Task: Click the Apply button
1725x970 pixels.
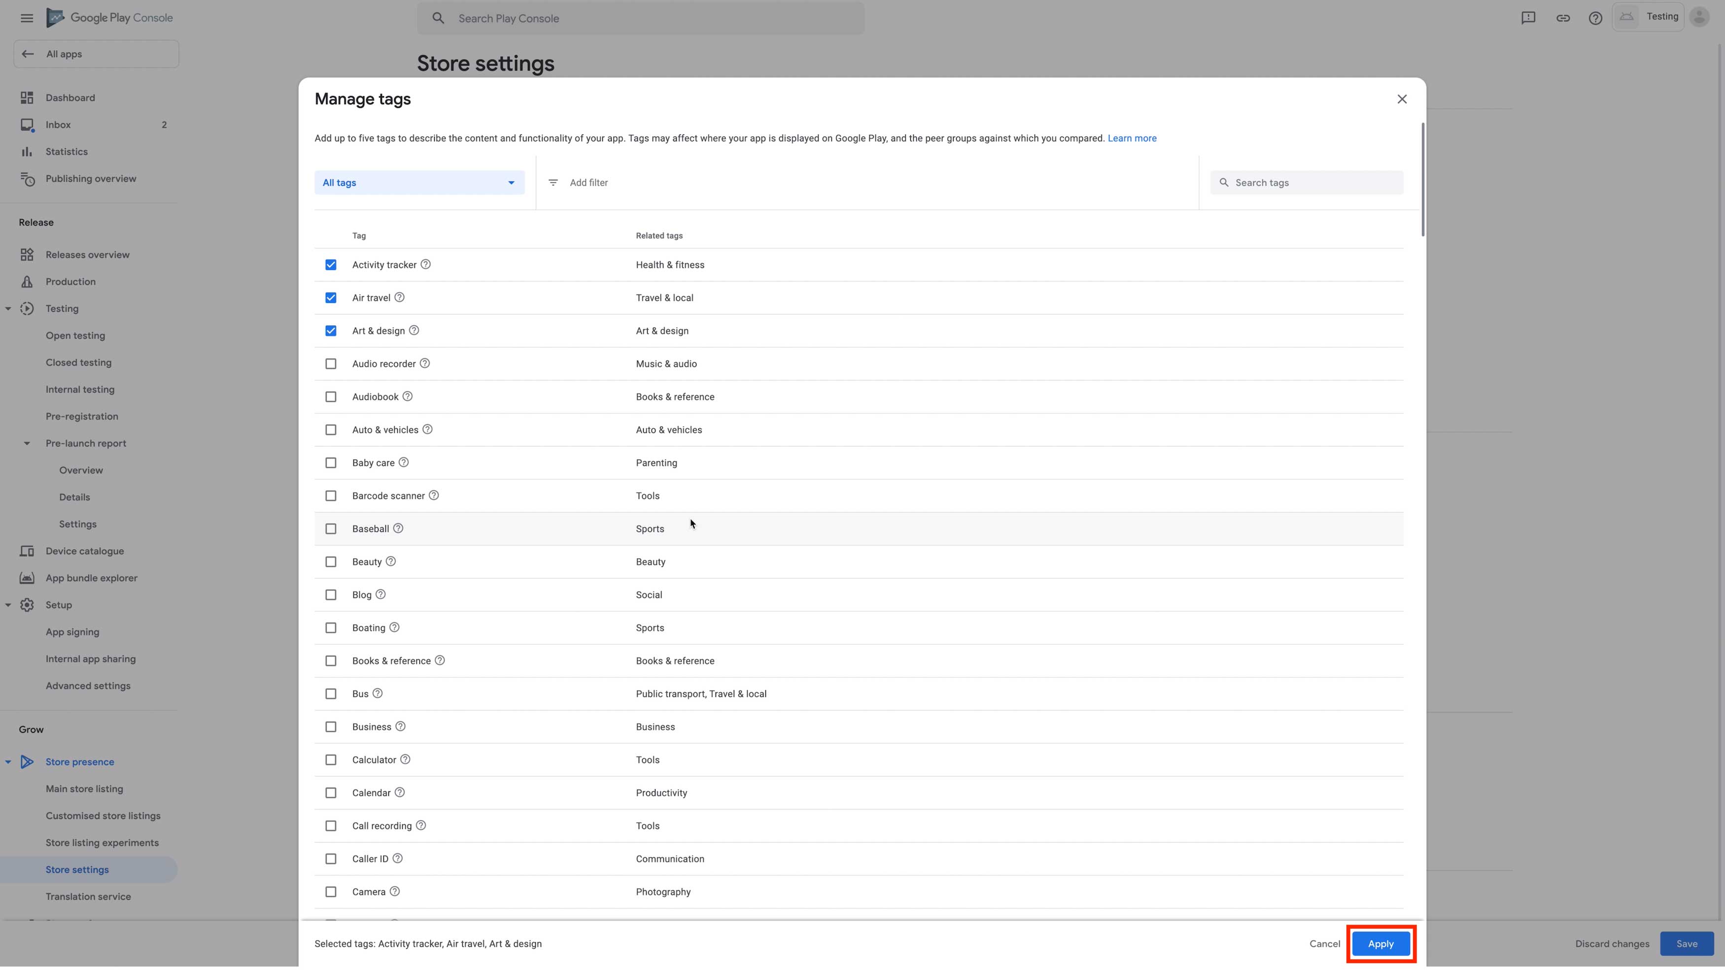Action: coord(1380,944)
